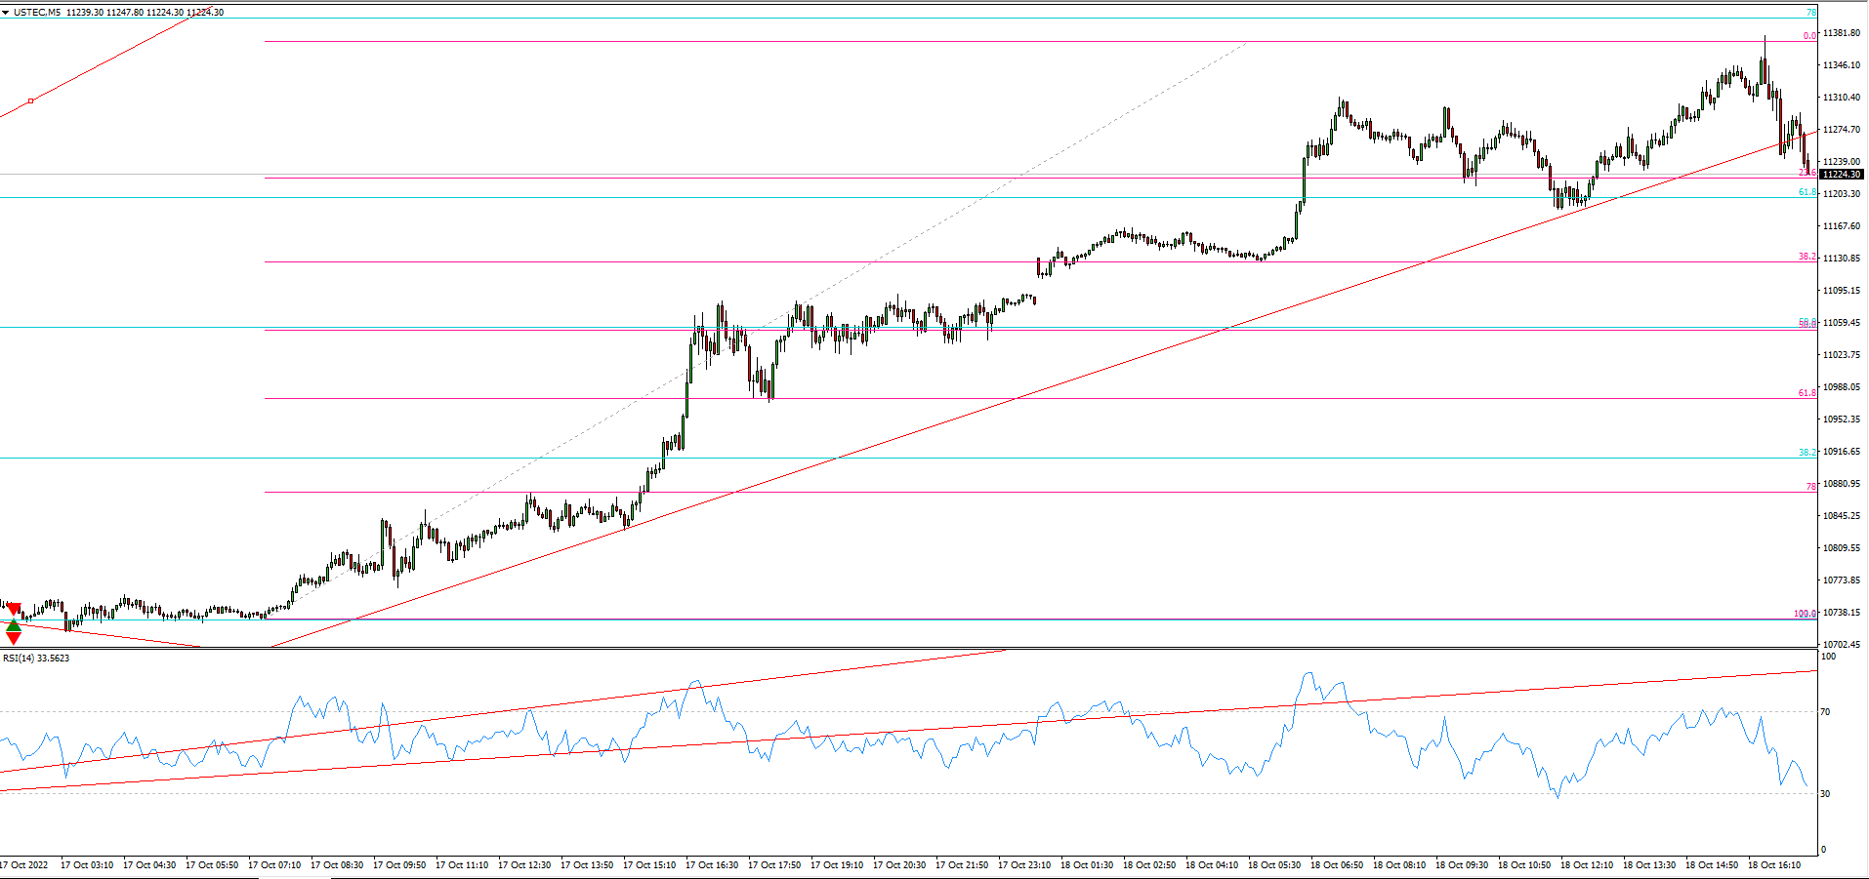
Task: Select the green buy arrow object on chart
Action: (14, 625)
